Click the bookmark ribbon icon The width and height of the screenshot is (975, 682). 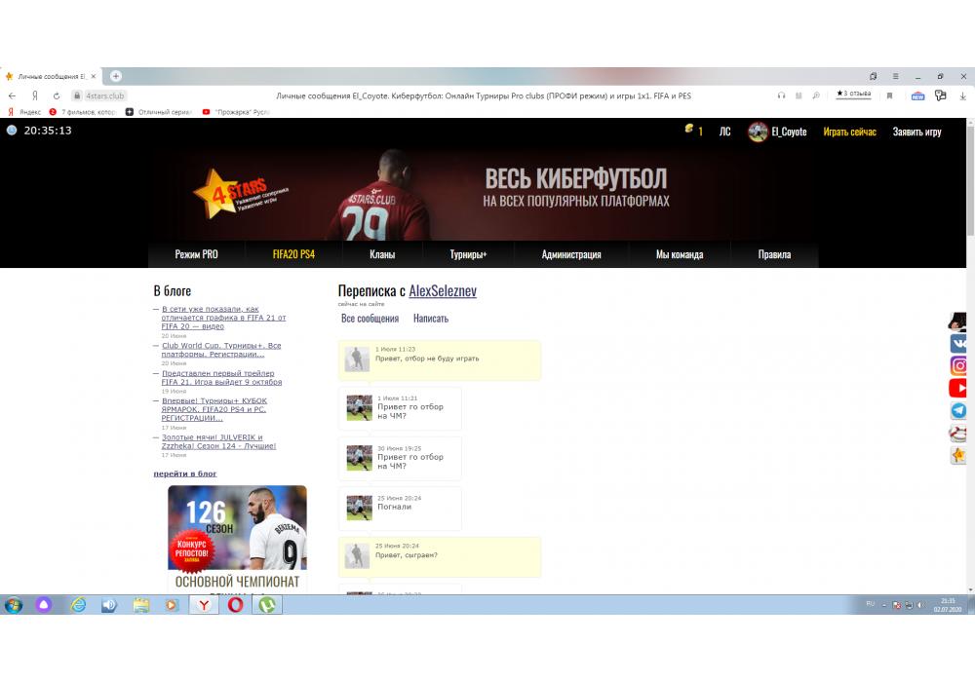pos(890,95)
